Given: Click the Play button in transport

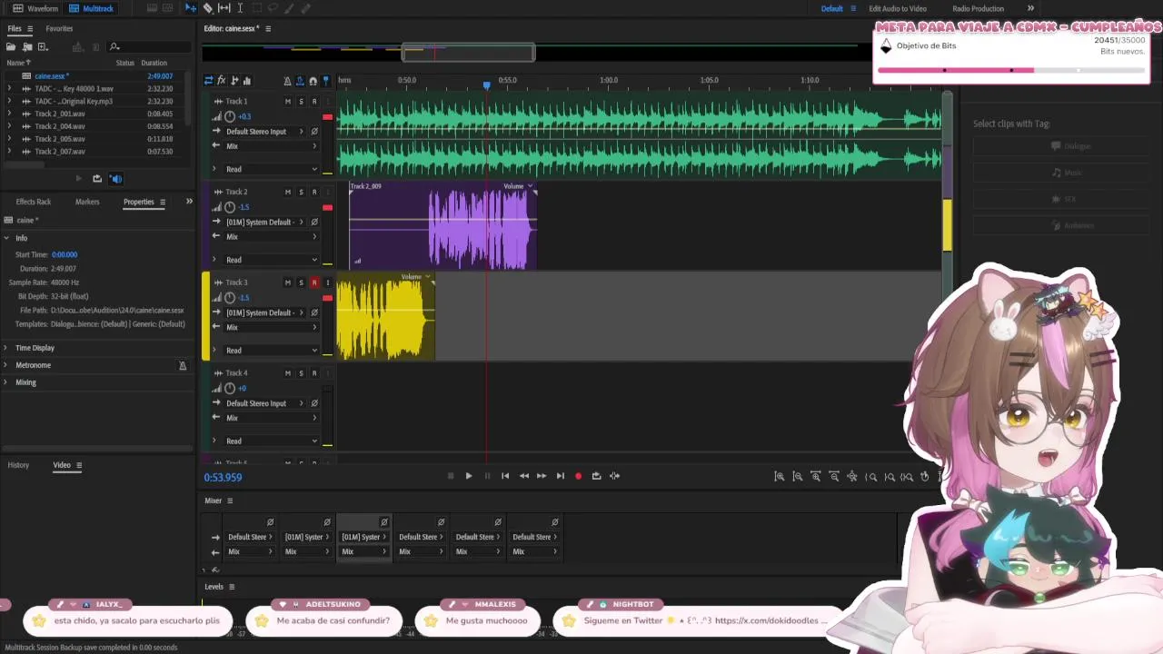Looking at the screenshot, I should (x=469, y=476).
